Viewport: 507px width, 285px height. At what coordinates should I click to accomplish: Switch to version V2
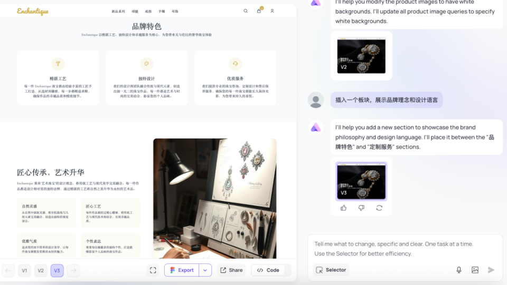41,270
